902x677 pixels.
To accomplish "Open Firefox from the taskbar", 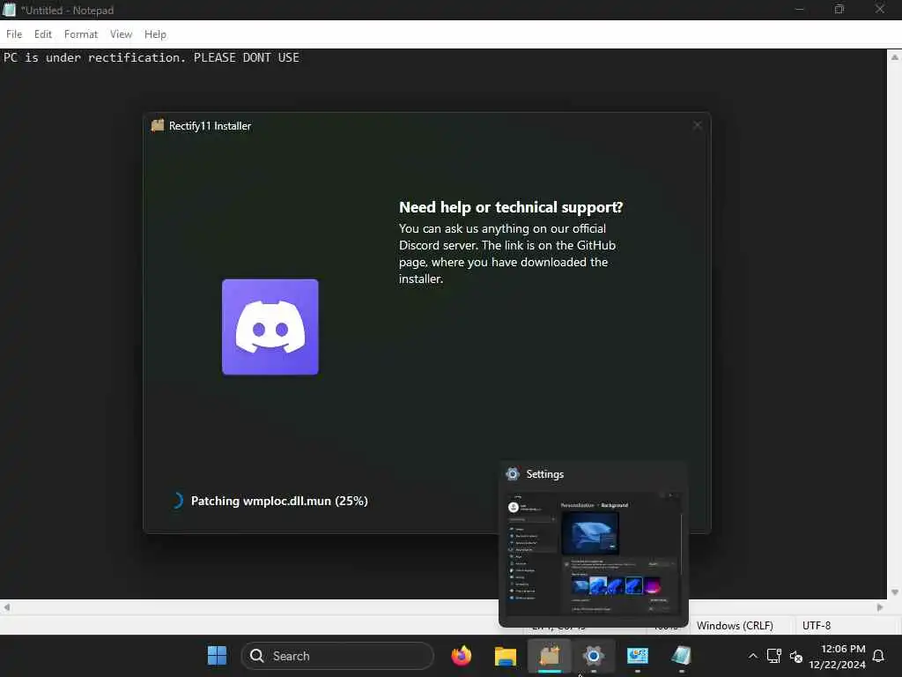I will (x=462, y=655).
